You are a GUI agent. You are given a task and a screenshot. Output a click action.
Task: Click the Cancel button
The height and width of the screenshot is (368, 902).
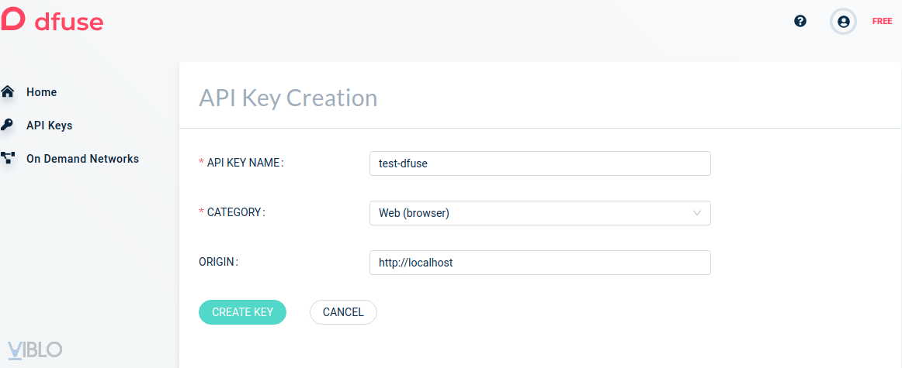pyautogui.click(x=343, y=312)
